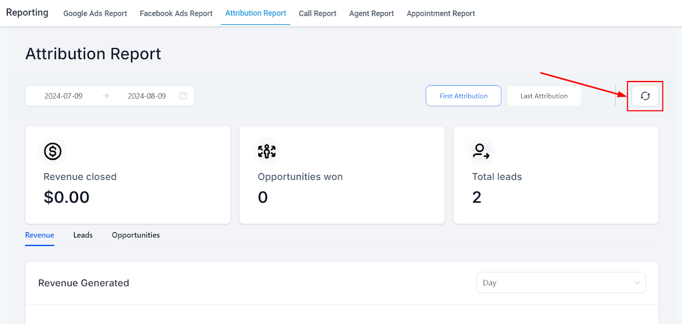Click the Opportunities won count 0
682x324 pixels.
263,197
